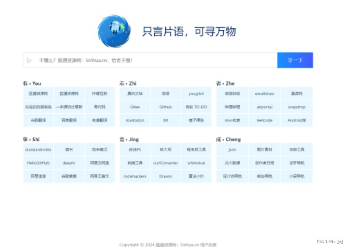The image size is (348, 247).
Task: Open HelloGitHub from the Shi section
Action: click(x=38, y=163)
